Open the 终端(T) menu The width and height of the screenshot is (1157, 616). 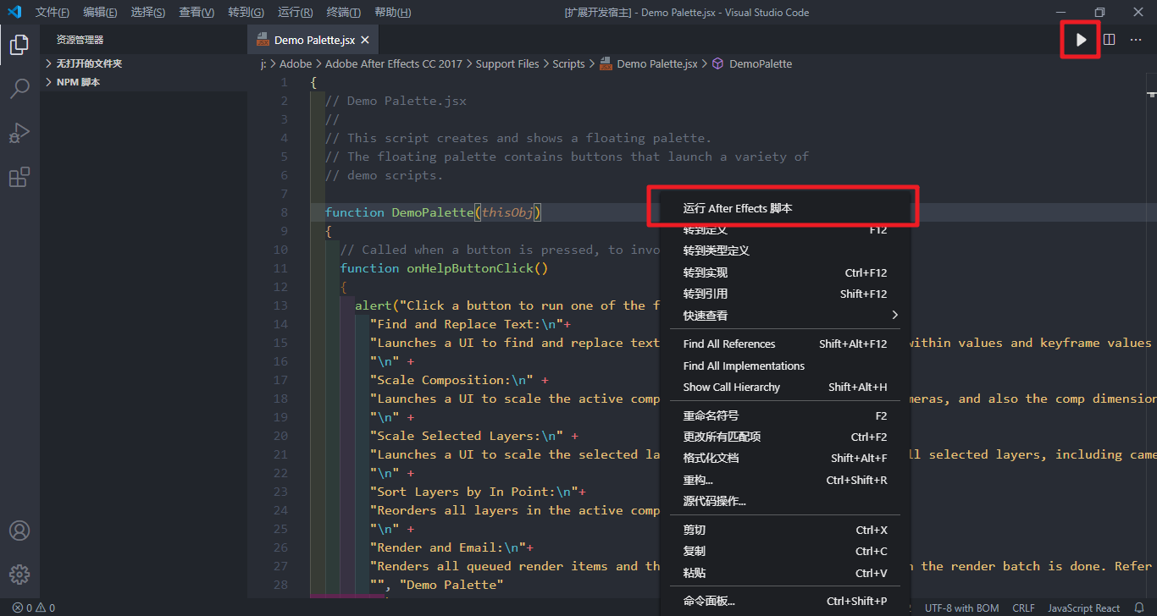pyautogui.click(x=343, y=13)
